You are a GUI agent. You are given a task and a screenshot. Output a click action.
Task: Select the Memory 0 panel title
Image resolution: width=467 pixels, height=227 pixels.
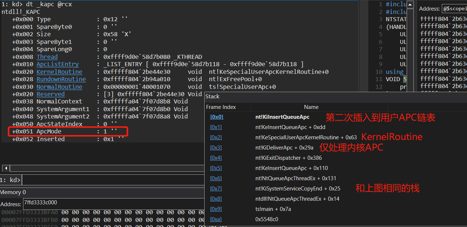pyautogui.click(x=13, y=192)
